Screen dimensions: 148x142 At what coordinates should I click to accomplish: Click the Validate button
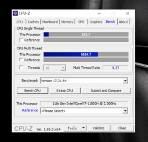coord(99,128)
